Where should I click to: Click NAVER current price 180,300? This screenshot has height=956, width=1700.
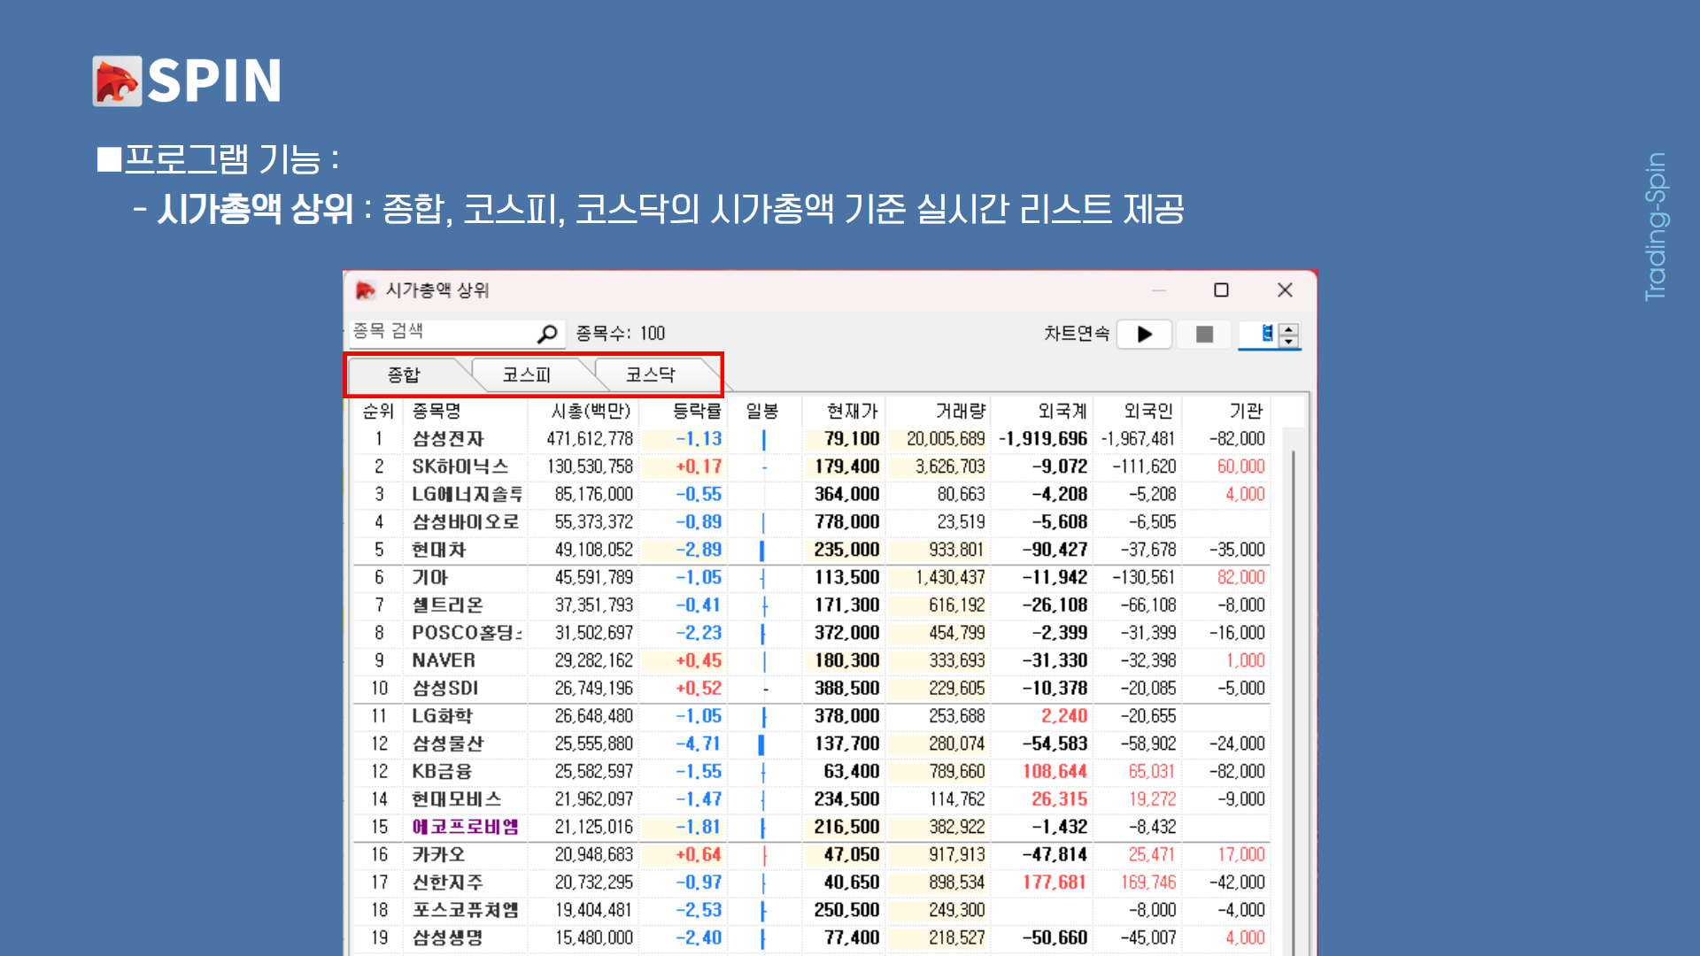click(x=847, y=660)
